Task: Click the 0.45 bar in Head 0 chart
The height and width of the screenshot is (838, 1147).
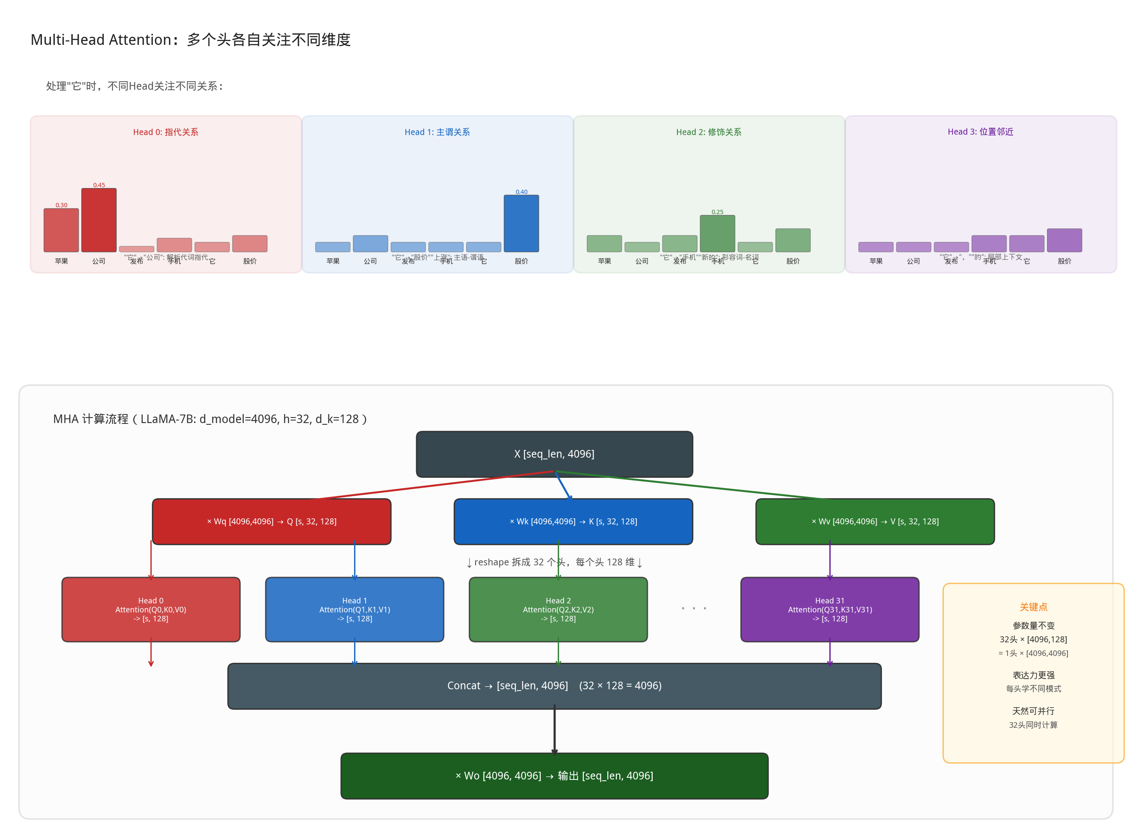Action: [99, 220]
